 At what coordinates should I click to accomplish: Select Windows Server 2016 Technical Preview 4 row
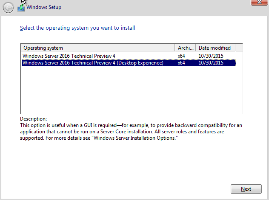tap(129, 56)
